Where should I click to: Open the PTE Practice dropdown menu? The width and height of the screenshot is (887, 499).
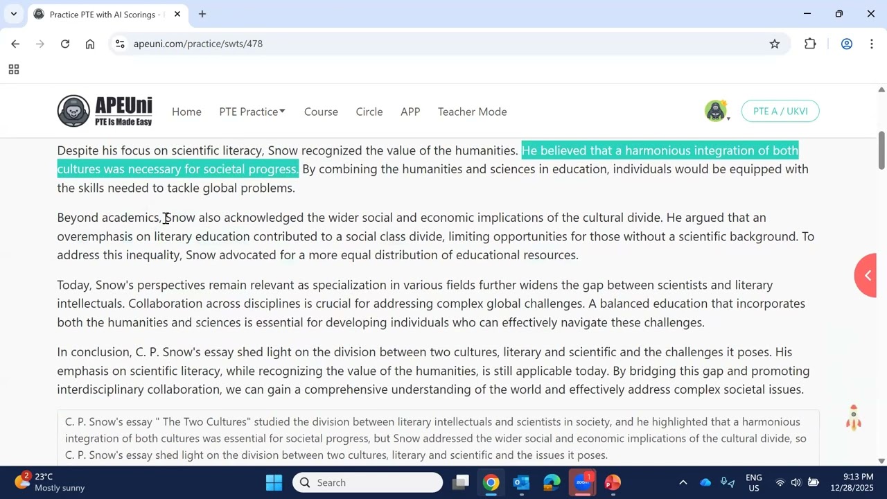coord(252,112)
